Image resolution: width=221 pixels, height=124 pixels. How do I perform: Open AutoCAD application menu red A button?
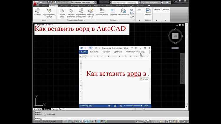[35, 2]
